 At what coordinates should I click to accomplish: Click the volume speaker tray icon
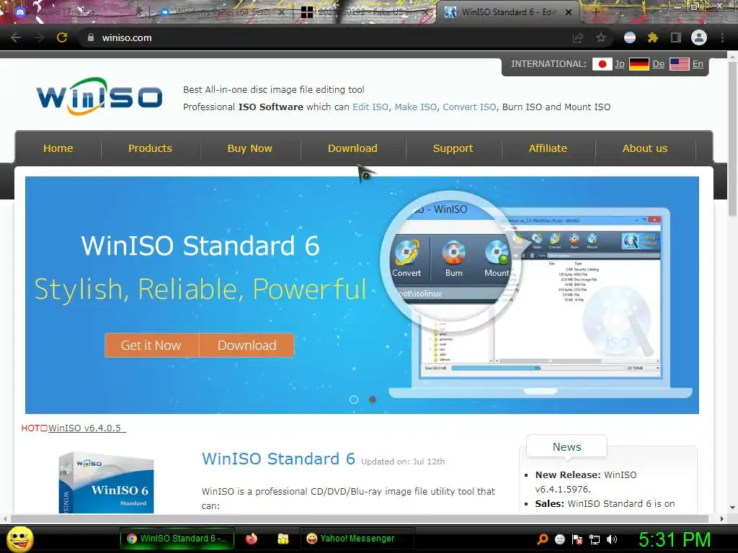[x=612, y=539]
